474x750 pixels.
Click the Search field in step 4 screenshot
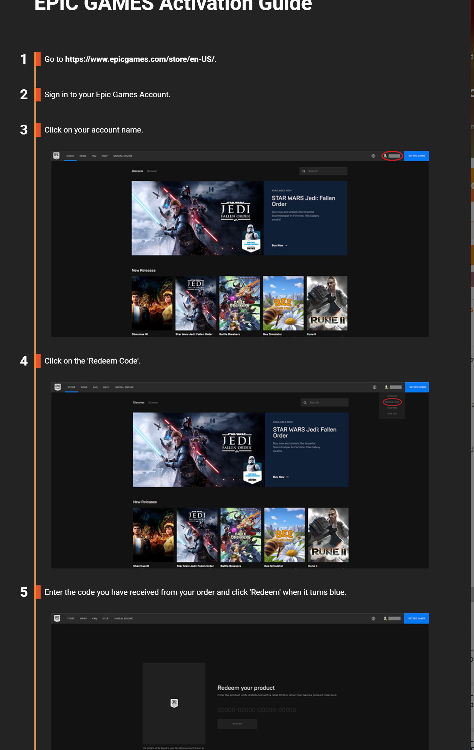325,402
